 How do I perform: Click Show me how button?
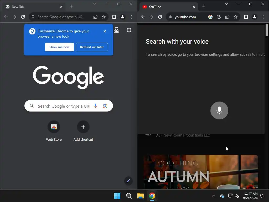pos(59,47)
